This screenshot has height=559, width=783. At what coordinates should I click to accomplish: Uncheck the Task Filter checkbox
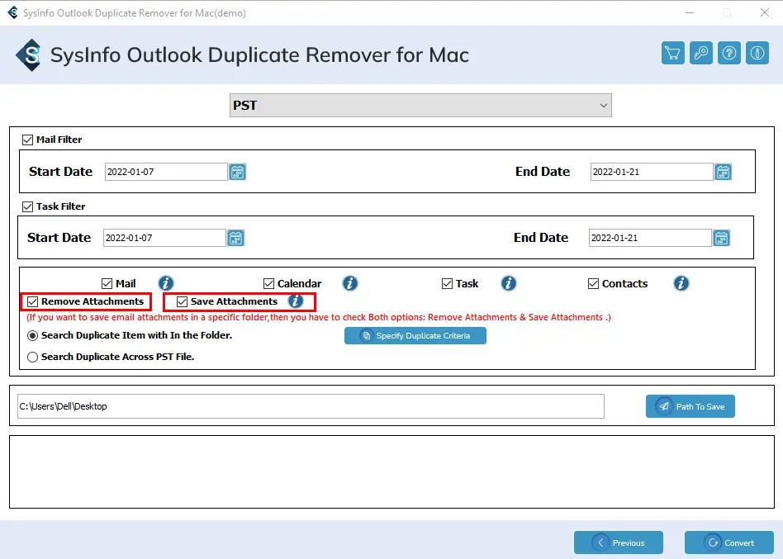tap(27, 206)
